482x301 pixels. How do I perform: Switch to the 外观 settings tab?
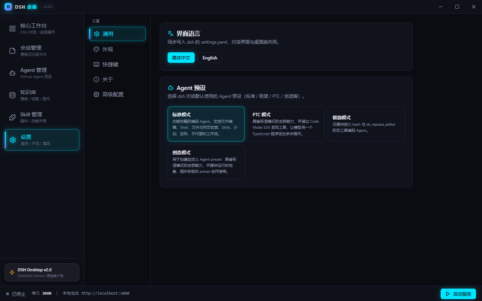[x=117, y=49]
